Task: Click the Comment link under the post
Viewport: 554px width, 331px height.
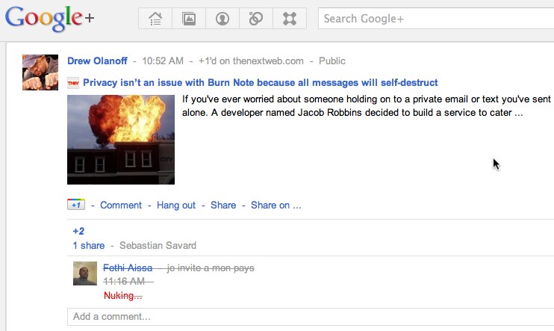Action: [x=121, y=205]
